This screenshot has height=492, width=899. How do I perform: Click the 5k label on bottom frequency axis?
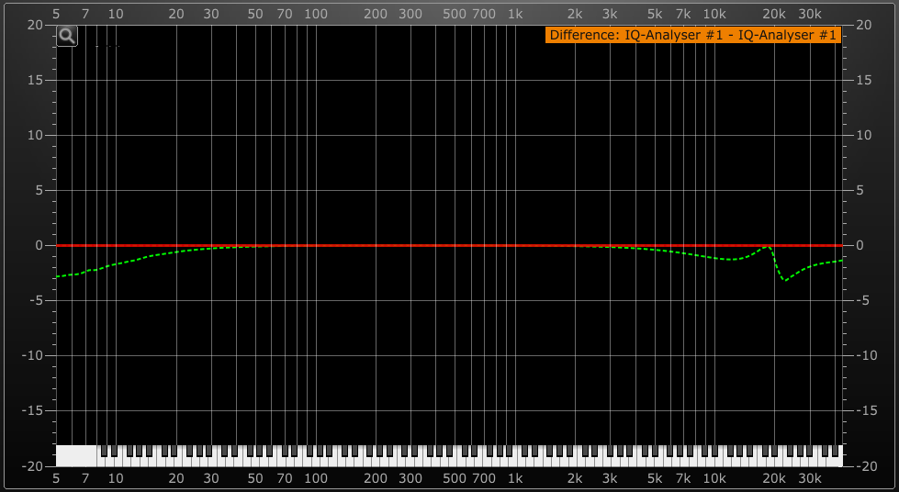pos(655,479)
